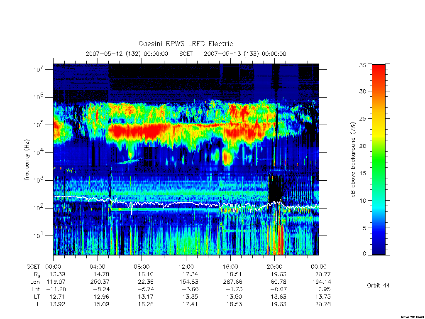Click the 10^2 frequency axis tick label
425x319 pixels.
click(39, 208)
